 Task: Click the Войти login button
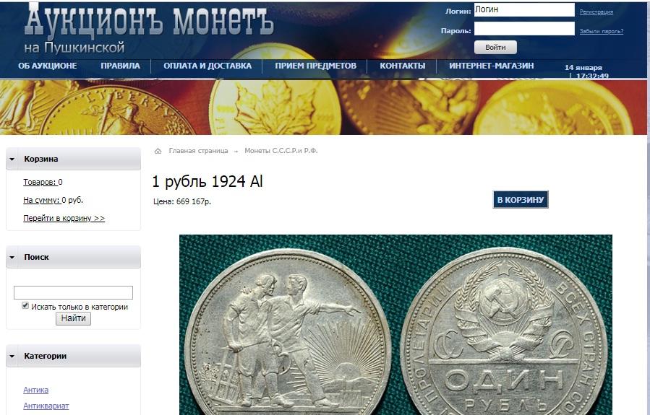point(495,47)
